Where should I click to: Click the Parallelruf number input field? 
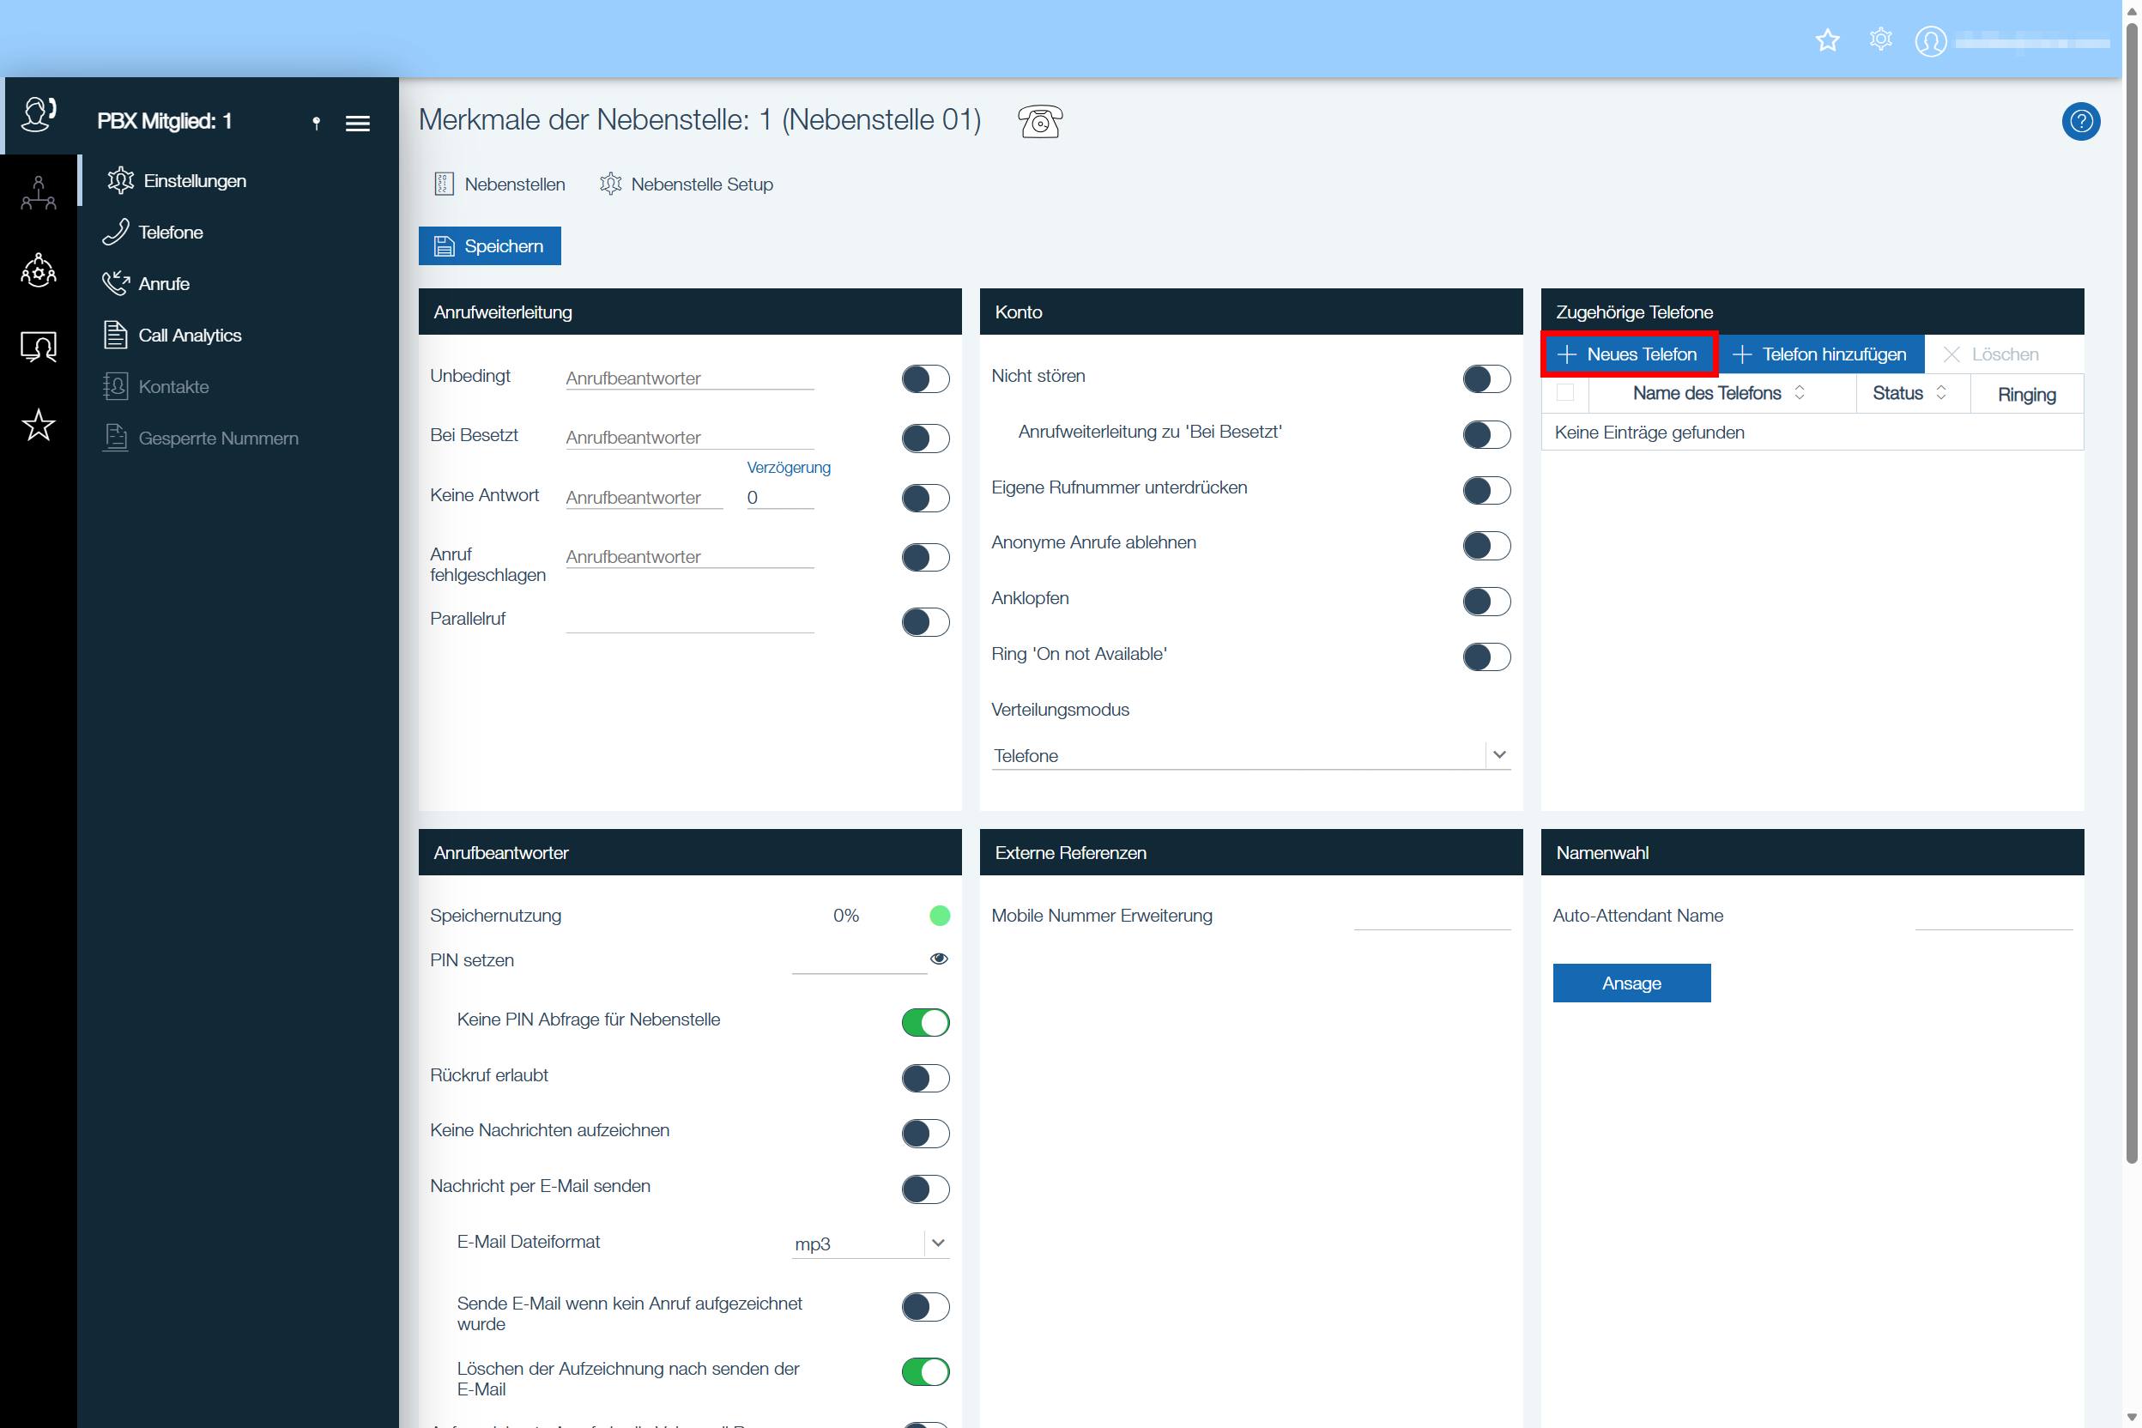pyautogui.click(x=689, y=620)
